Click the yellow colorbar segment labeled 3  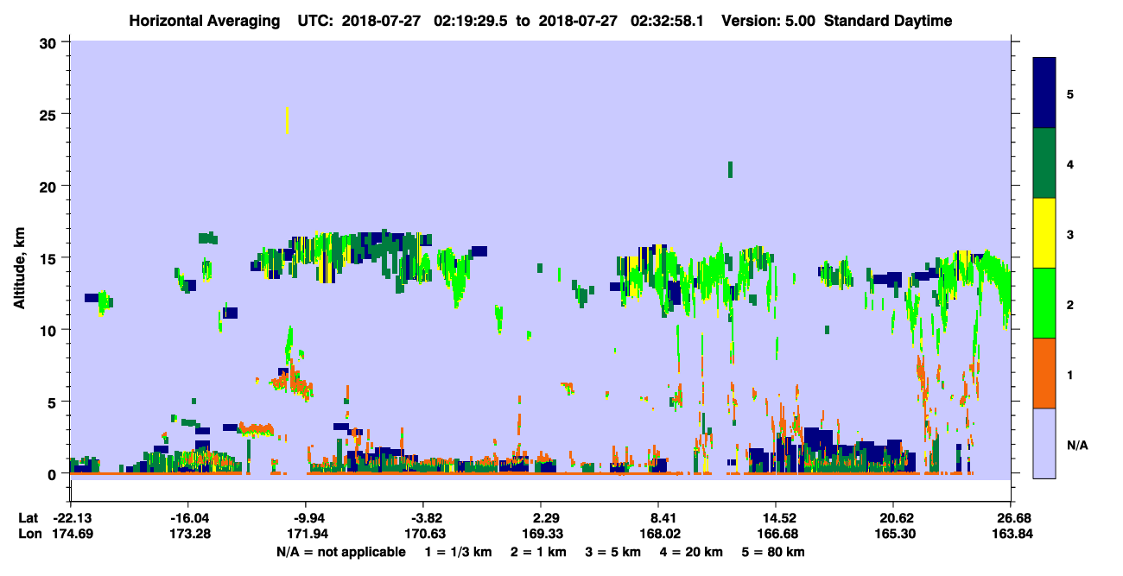(1044, 233)
